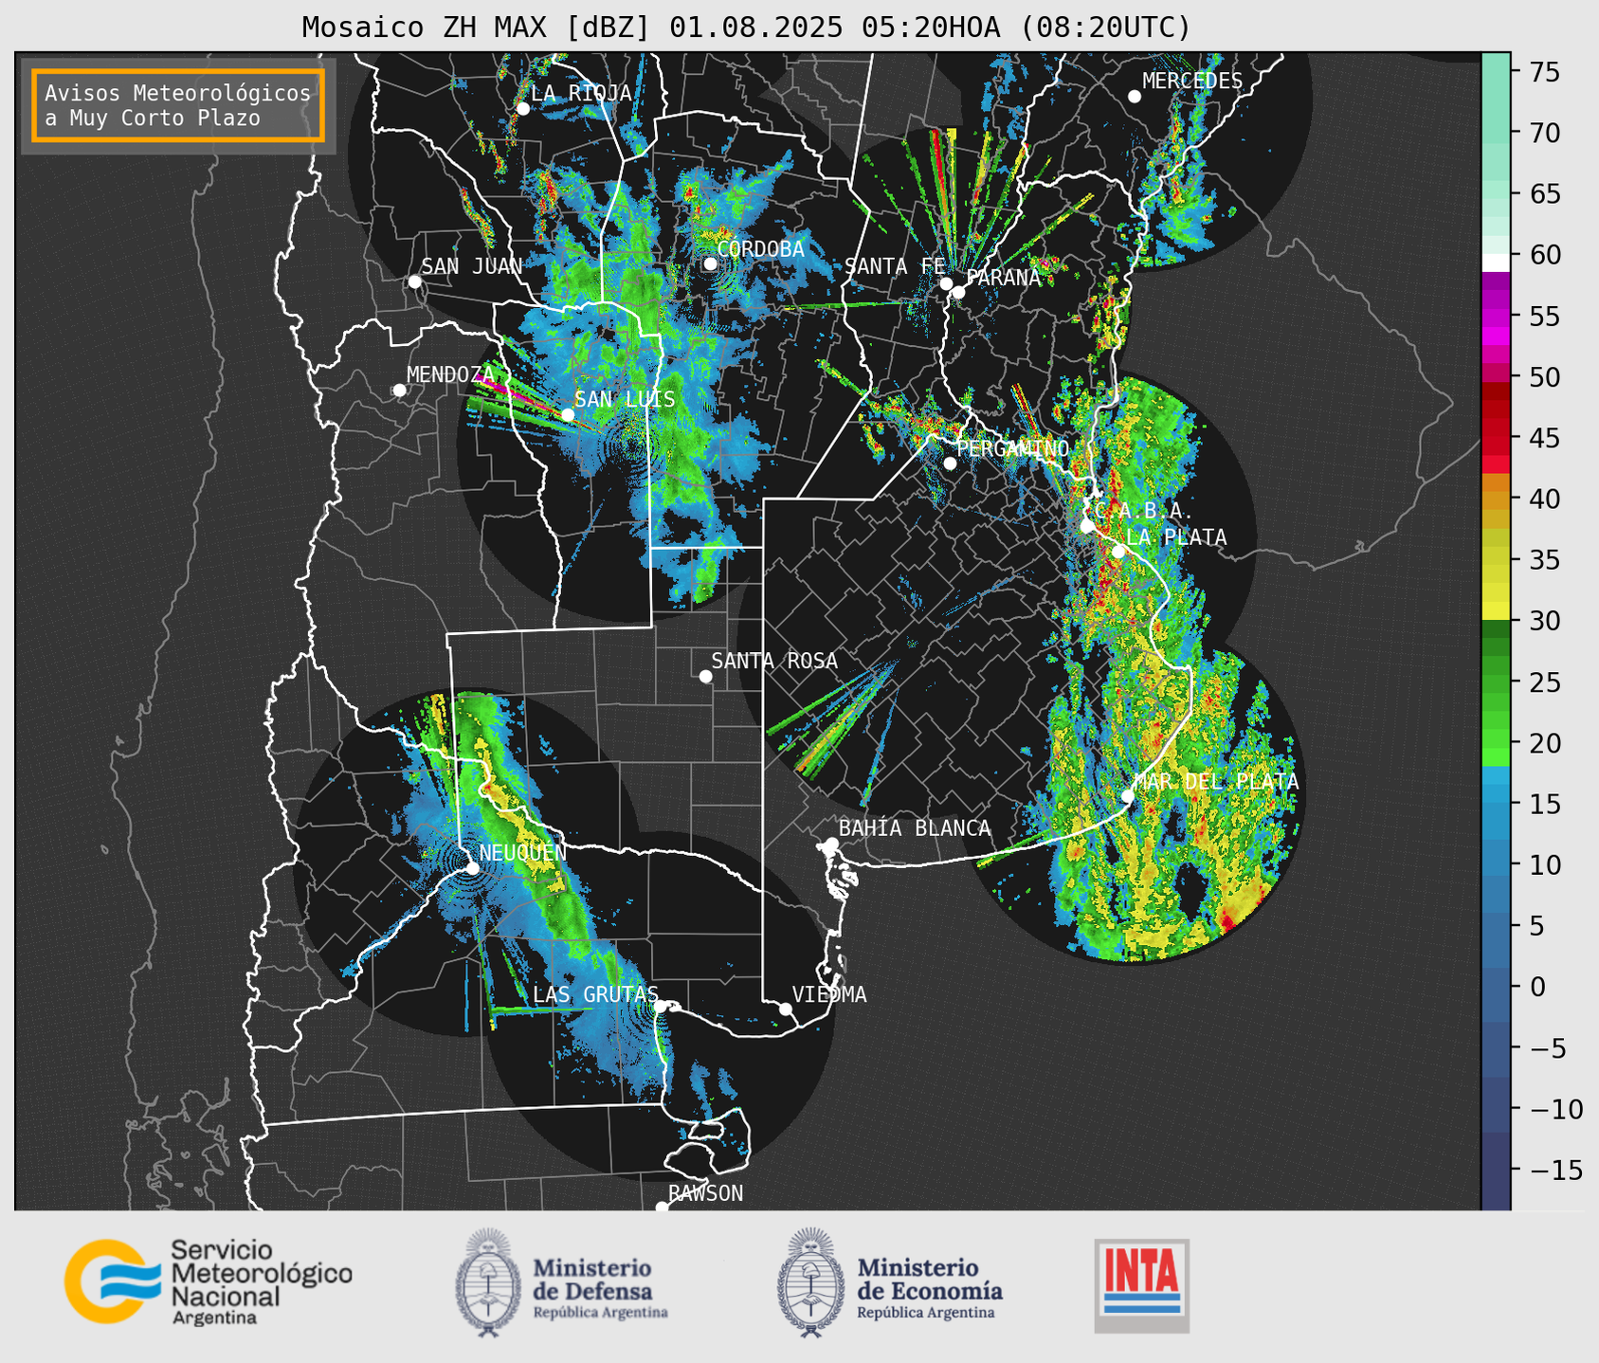Click the PERGAMINO label text

(1012, 448)
